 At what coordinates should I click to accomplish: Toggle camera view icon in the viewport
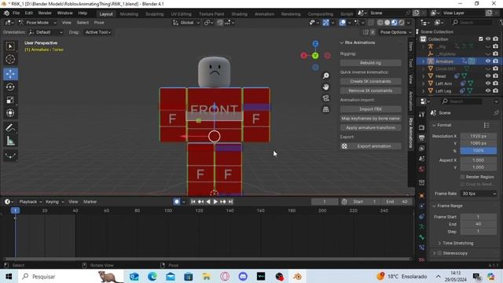[x=325, y=98]
